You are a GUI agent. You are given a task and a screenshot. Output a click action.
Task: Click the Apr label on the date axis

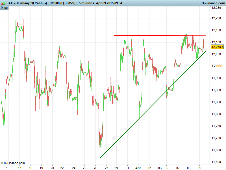(138, 167)
